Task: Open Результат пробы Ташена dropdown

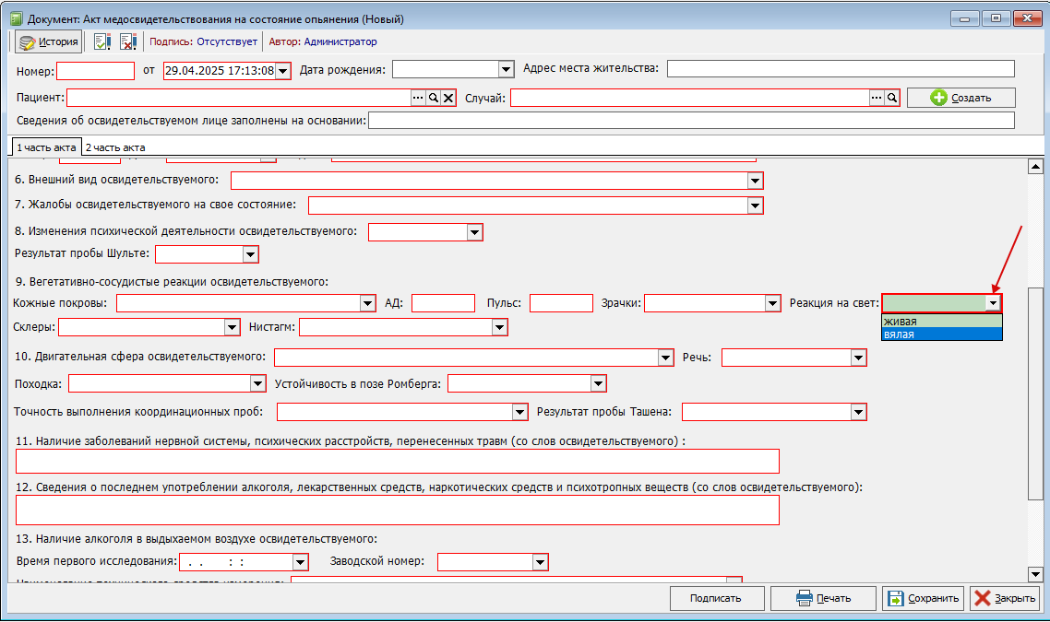Action: (858, 412)
